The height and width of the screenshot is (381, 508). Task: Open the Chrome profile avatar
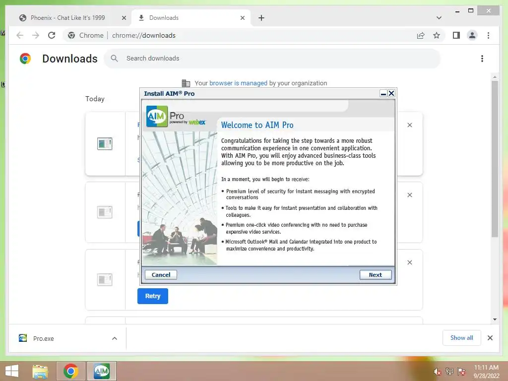[472, 35]
